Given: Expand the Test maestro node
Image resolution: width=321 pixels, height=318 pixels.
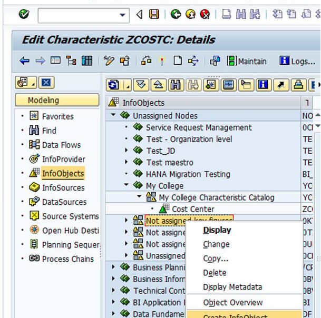Looking at the screenshot, I should click(x=127, y=162).
